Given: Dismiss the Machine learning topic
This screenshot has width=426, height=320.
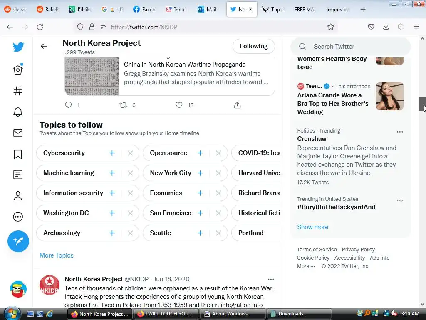Looking at the screenshot, I should pos(130,173).
